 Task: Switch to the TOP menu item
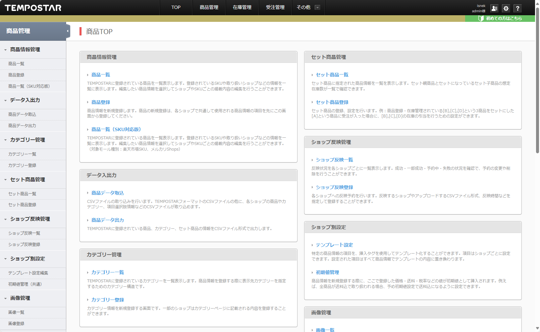(x=176, y=7)
